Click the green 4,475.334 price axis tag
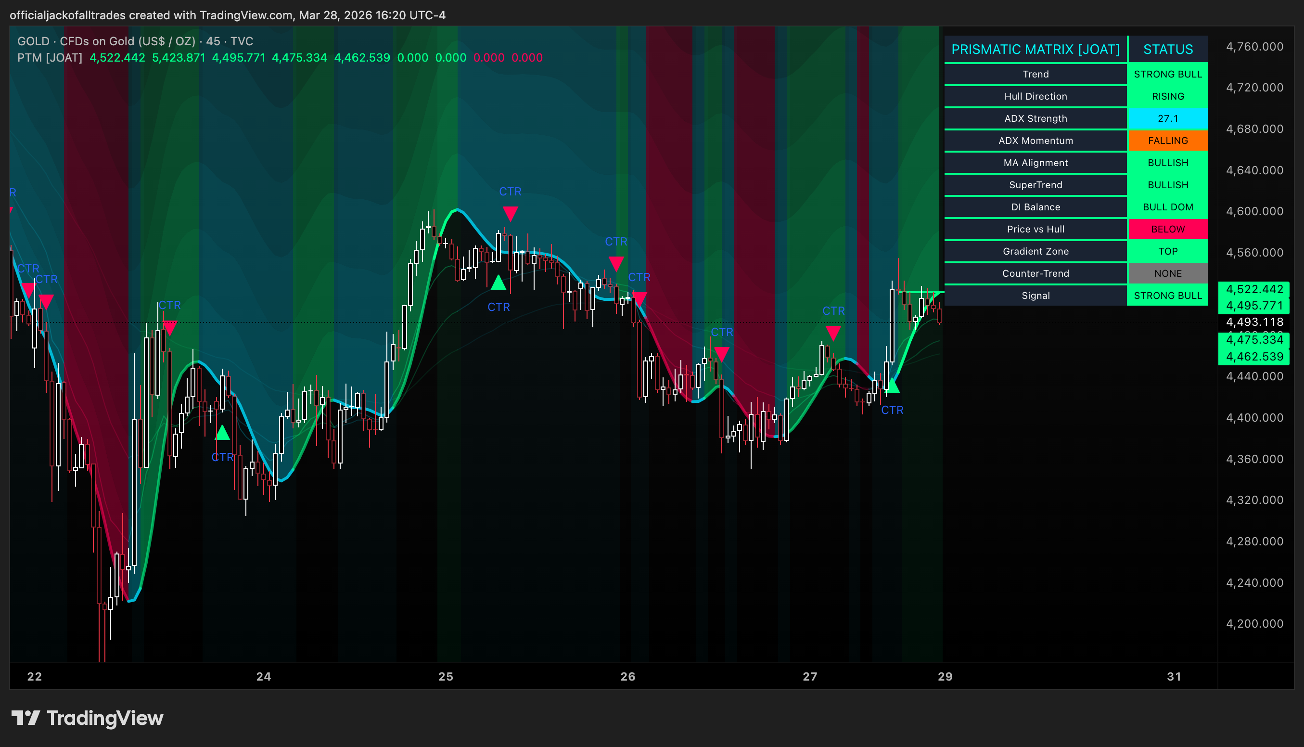Viewport: 1304px width, 747px height. coord(1254,340)
